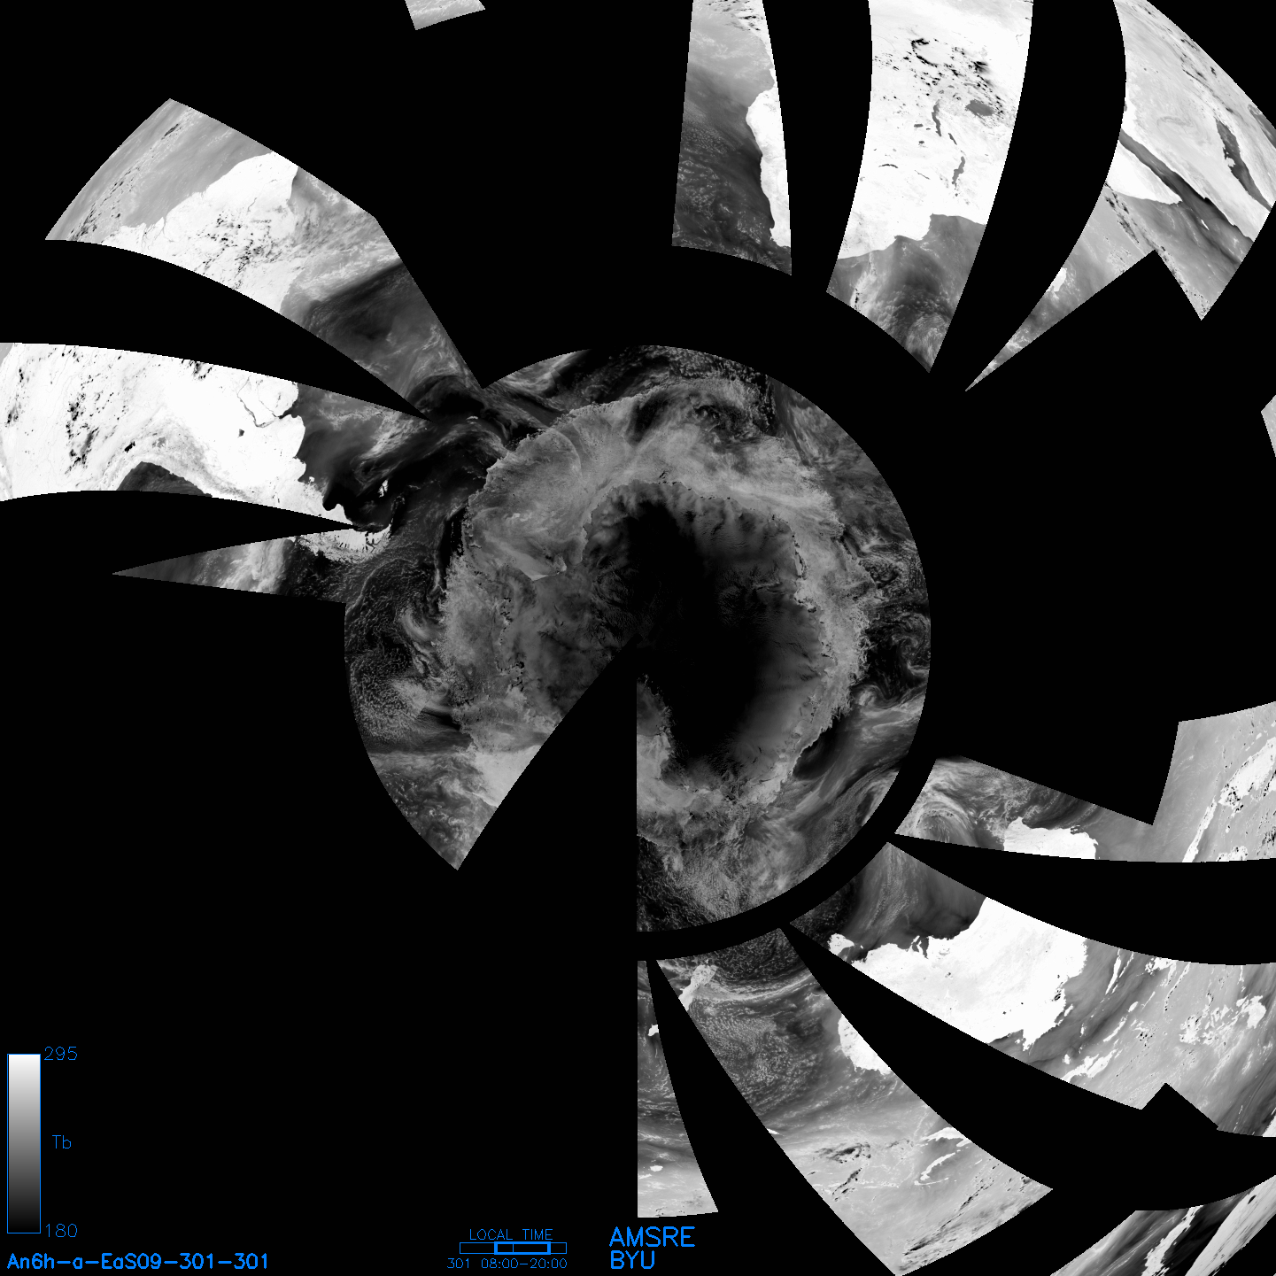Click the 'LOCAL TIME' label
This screenshot has width=1276, height=1276.
pos(511,1234)
